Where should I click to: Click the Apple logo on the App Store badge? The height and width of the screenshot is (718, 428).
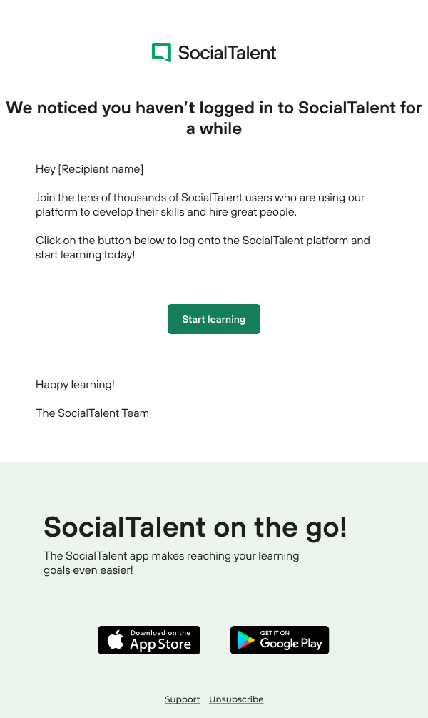tap(116, 640)
